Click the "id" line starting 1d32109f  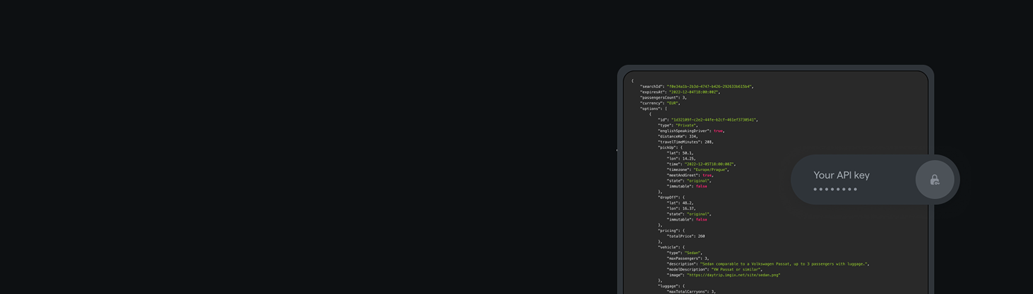708,120
